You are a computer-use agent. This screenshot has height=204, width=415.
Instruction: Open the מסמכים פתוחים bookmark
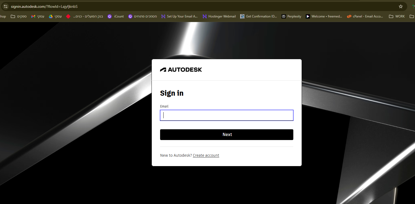click(143, 16)
